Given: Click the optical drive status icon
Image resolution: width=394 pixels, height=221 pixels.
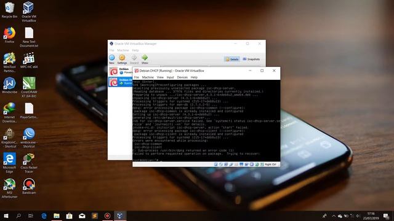Looking at the screenshot, I should click(x=221, y=165).
